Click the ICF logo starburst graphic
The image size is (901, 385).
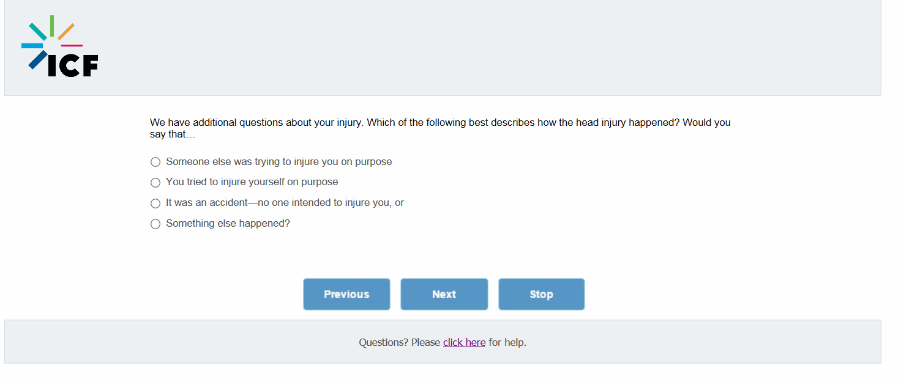pos(51,38)
